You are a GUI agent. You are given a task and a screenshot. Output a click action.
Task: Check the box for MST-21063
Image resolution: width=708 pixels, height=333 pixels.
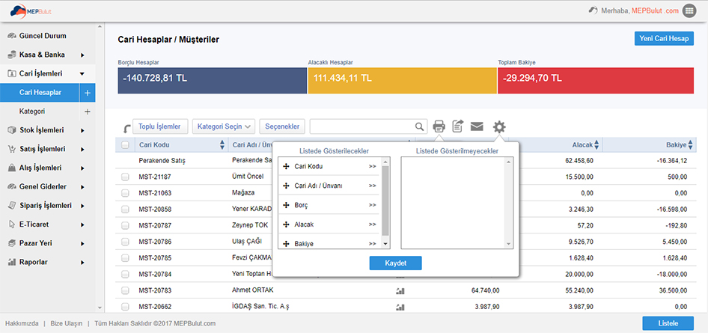point(125,194)
